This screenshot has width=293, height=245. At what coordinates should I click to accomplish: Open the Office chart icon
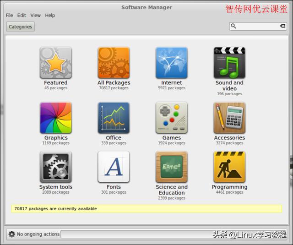pyautogui.click(x=114, y=118)
